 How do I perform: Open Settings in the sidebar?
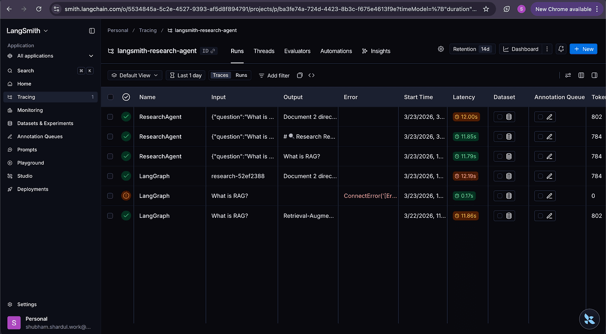51,304
